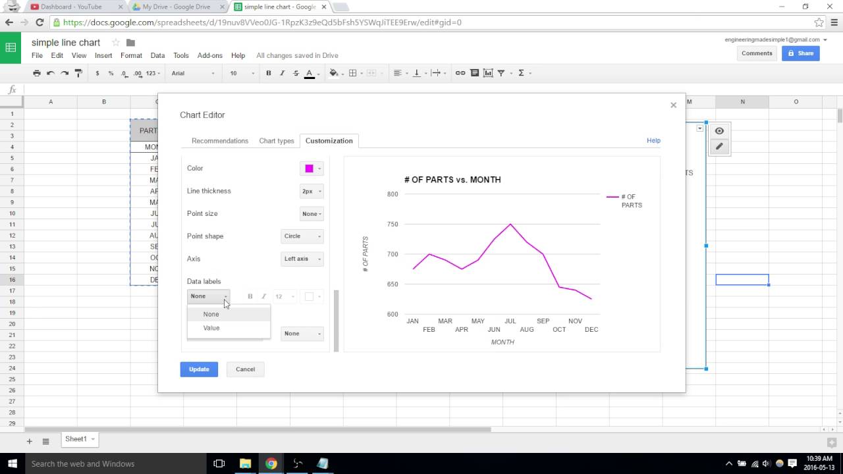The height and width of the screenshot is (474, 843).
Task: Open data label font size dropdown
Action: pyautogui.click(x=285, y=296)
